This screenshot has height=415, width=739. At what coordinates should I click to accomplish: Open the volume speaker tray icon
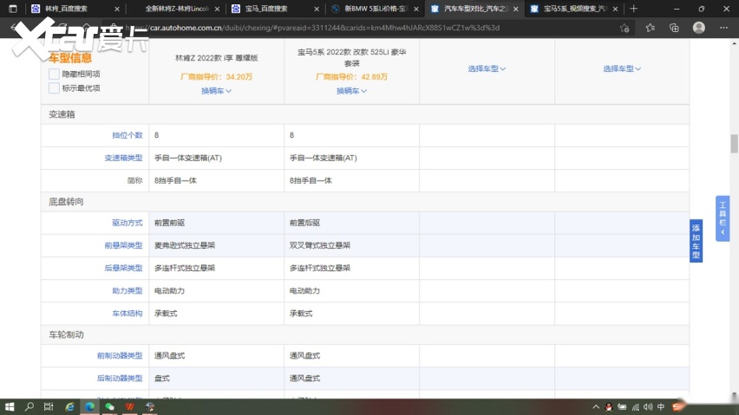[648, 407]
